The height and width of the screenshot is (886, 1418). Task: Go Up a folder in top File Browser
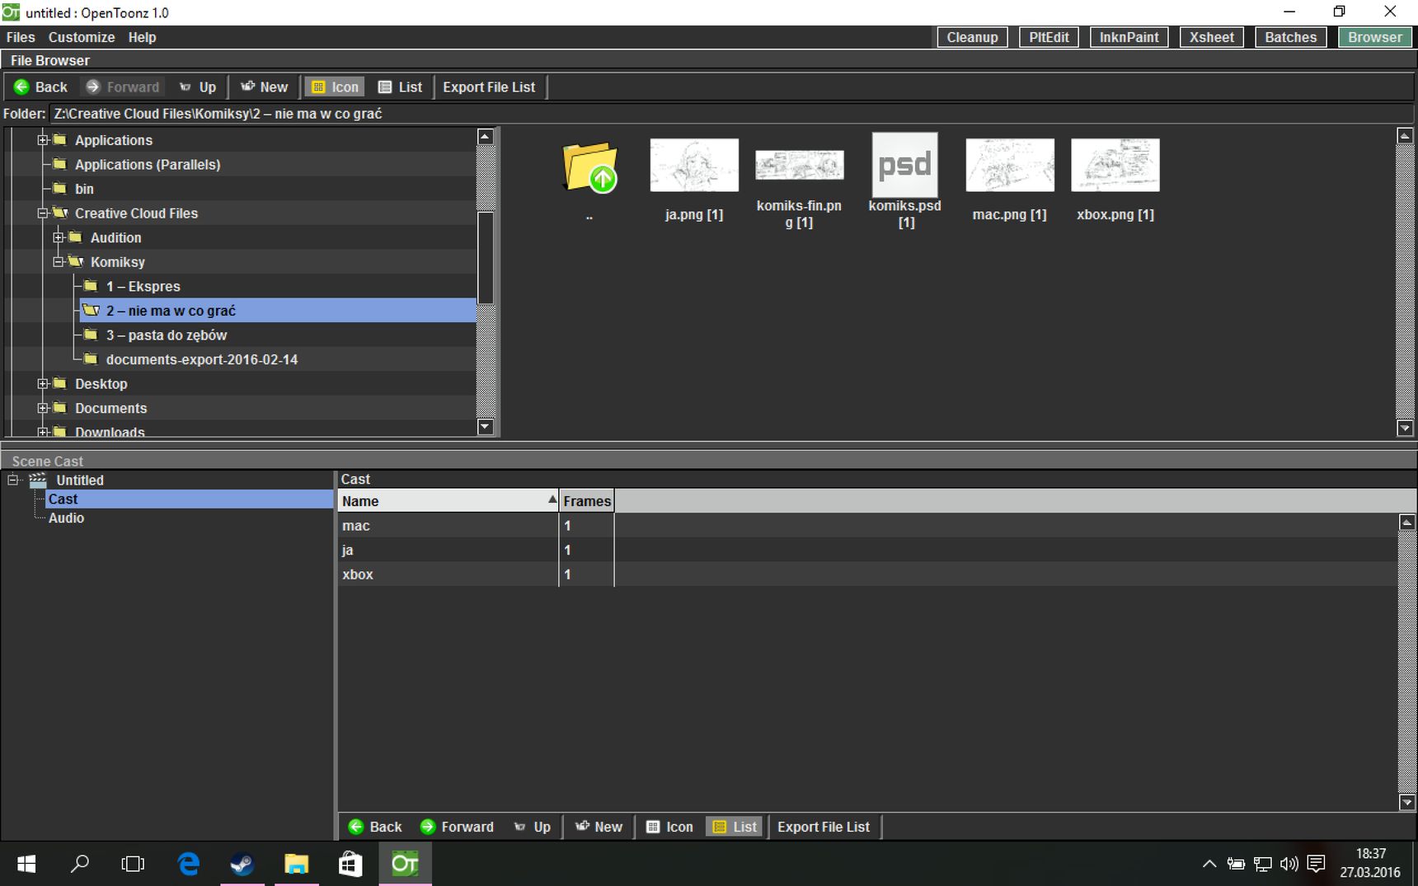tap(198, 87)
